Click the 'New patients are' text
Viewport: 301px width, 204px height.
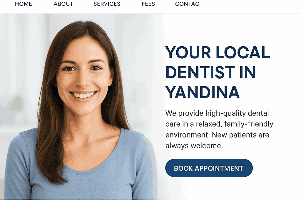click(x=240, y=135)
